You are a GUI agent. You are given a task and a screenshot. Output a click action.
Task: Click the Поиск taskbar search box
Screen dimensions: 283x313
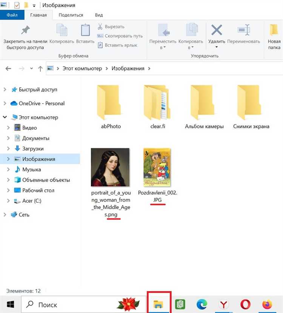pos(84,305)
